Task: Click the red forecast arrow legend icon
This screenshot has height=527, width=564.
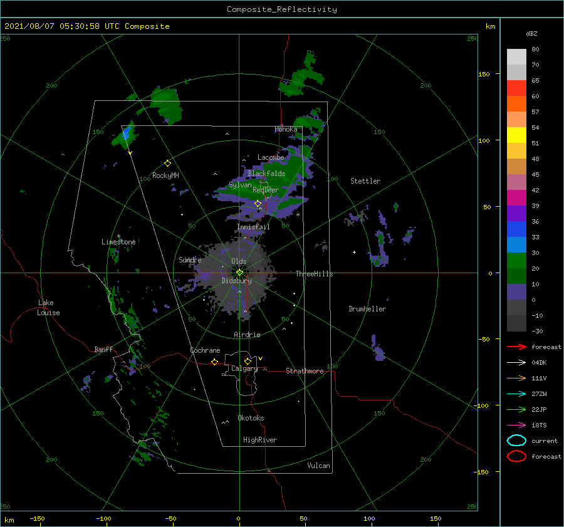Action: point(516,347)
